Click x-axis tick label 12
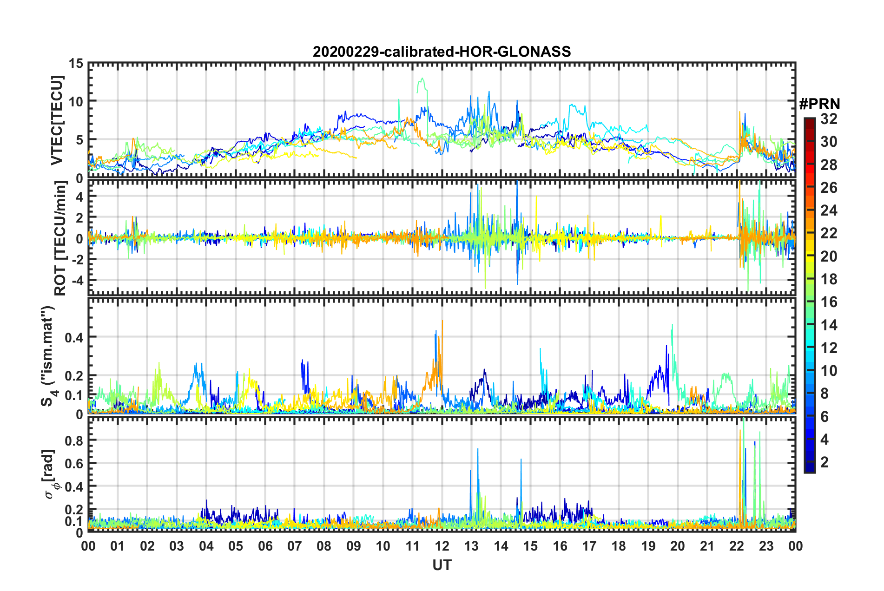884x591 pixels. [442, 546]
